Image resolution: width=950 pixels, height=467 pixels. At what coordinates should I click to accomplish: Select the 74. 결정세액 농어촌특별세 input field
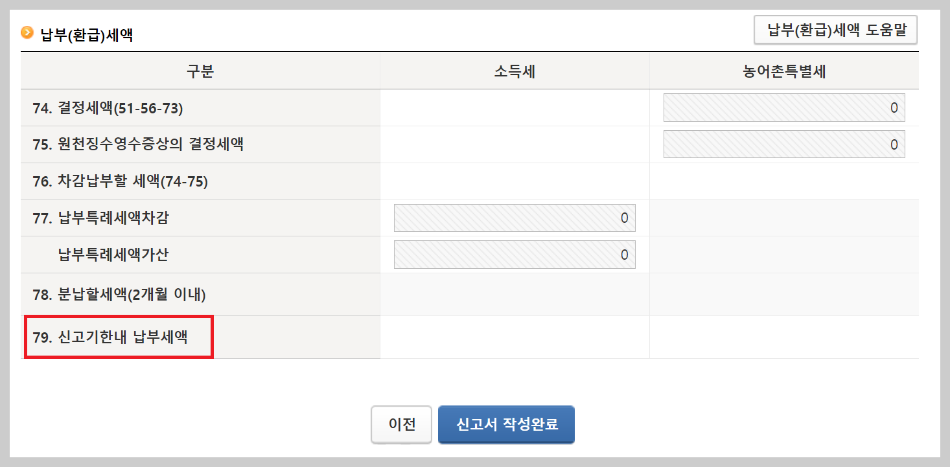pos(783,108)
